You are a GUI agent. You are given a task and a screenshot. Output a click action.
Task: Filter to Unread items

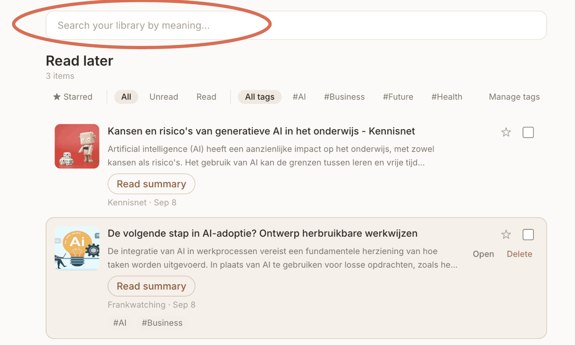click(x=163, y=97)
